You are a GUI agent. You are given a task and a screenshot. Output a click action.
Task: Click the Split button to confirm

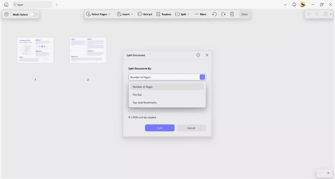click(160, 128)
